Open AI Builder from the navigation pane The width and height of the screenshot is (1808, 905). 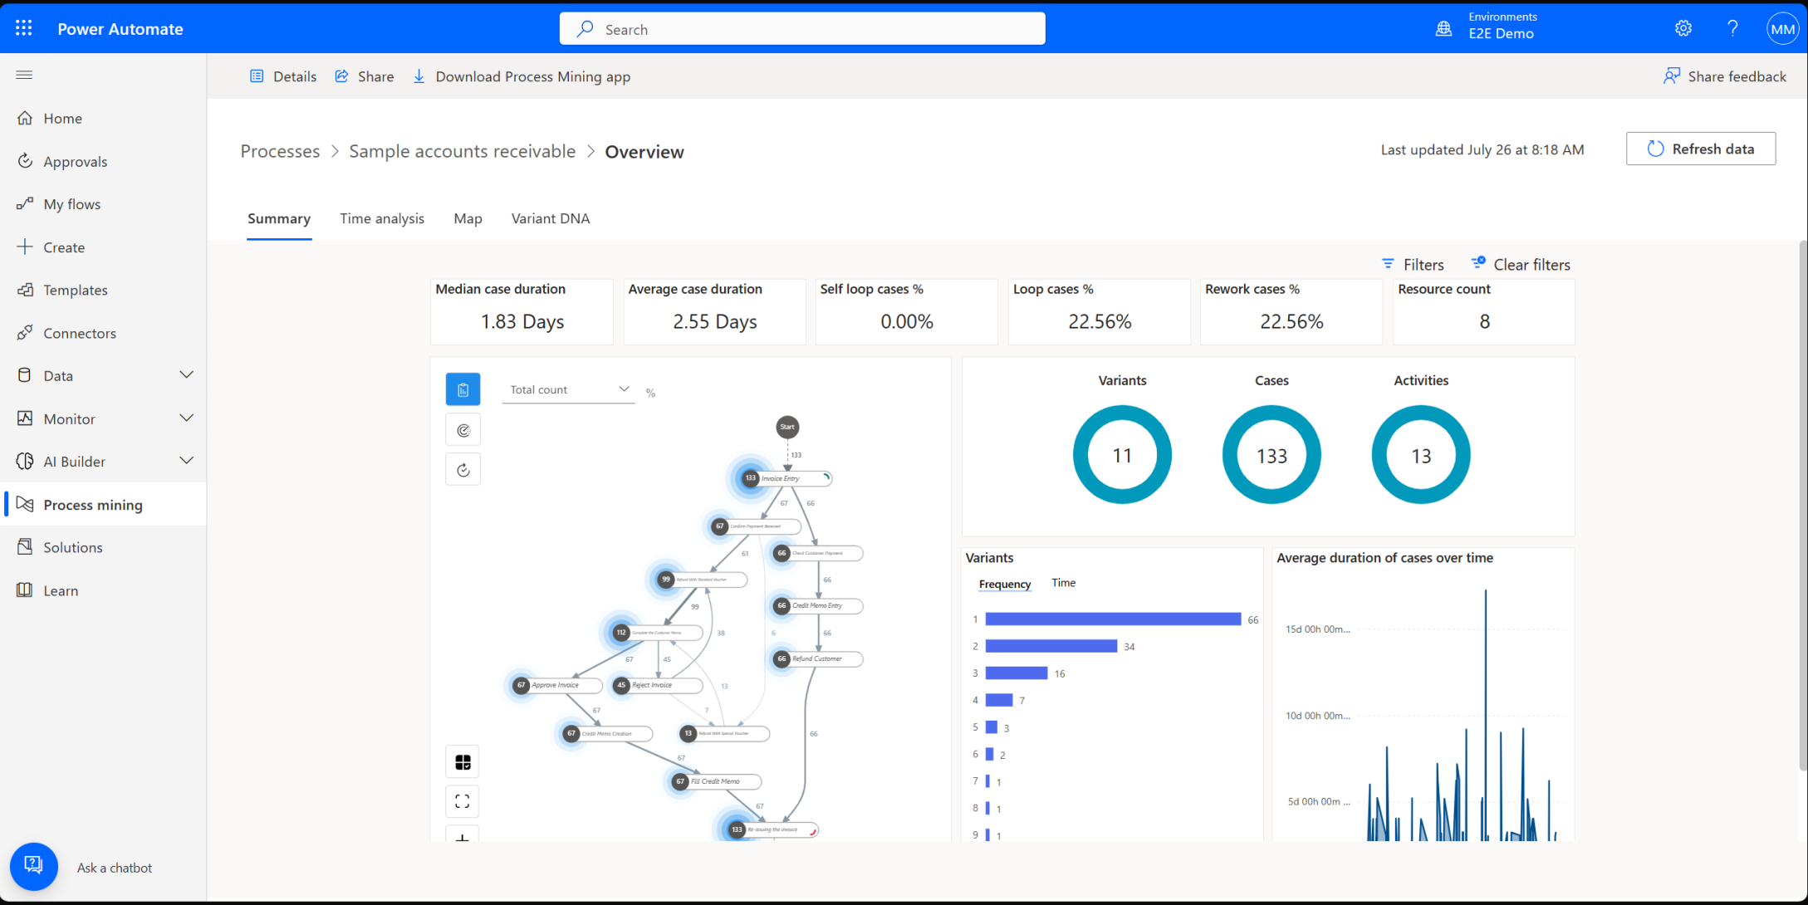click(x=75, y=461)
